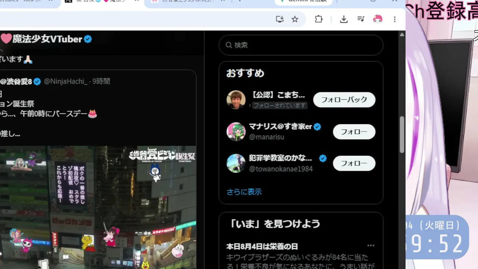
Task: Open the media controls icon in toolbar
Action: (x=361, y=19)
